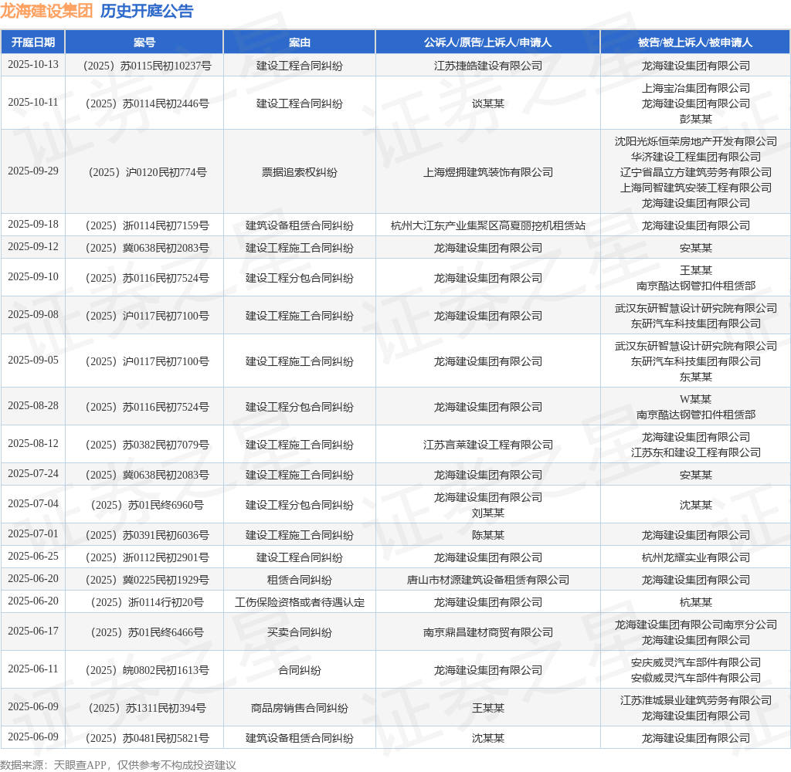791x772 pixels.
Task: Select case number 苏0115民初10237号
Action: (x=147, y=66)
